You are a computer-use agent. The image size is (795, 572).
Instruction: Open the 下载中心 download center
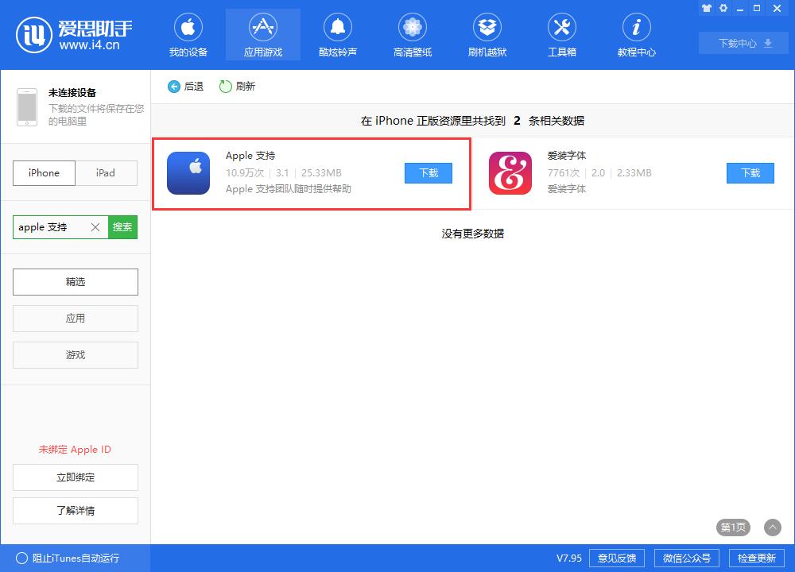742,44
